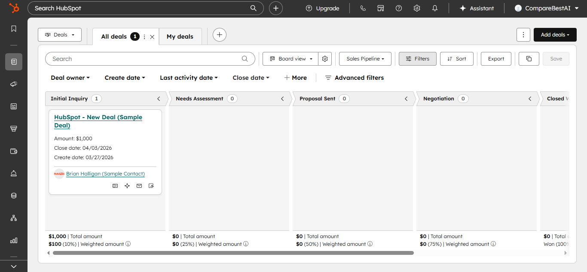Click the Upgrade button
The width and height of the screenshot is (587, 272).
click(x=322, y=8)
